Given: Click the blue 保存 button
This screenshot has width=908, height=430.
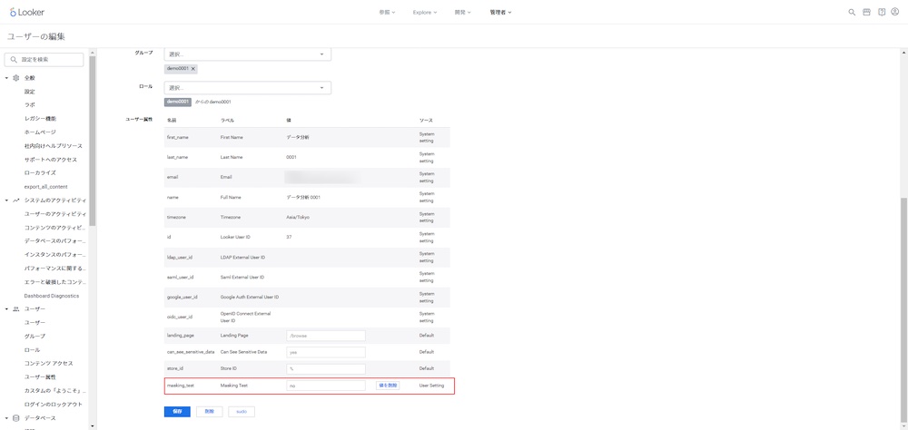Looking at the screenshot, I should [x=177, y=412].
